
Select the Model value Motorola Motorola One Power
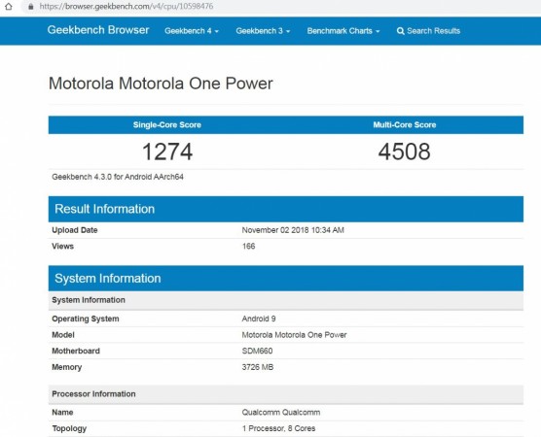(x=294, y=335)
